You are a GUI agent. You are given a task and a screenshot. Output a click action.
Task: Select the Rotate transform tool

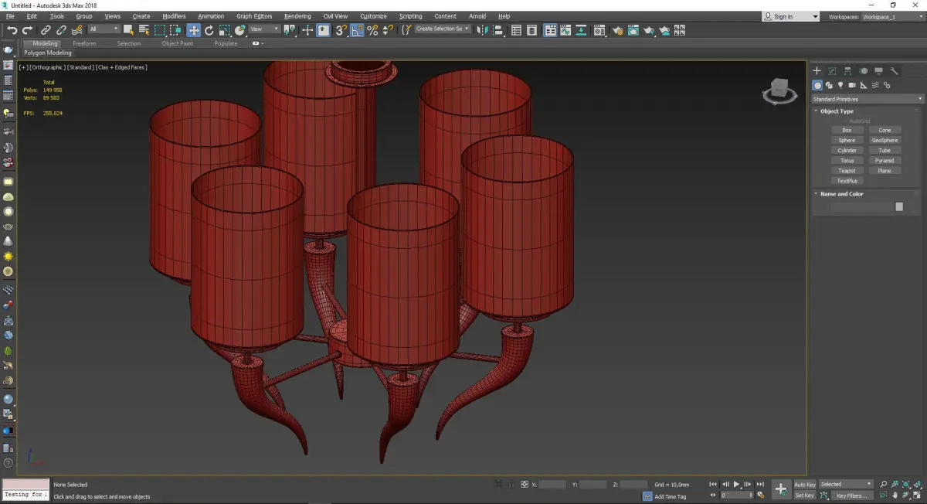tap(209, 30)
